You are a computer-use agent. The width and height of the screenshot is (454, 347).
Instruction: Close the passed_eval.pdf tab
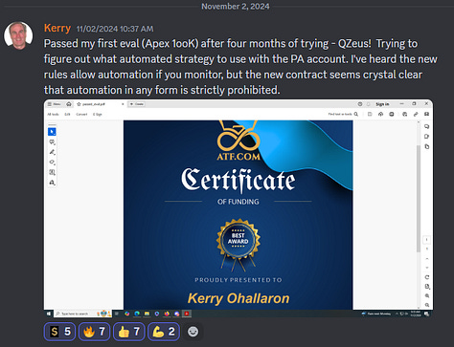(x=123, y=104)
